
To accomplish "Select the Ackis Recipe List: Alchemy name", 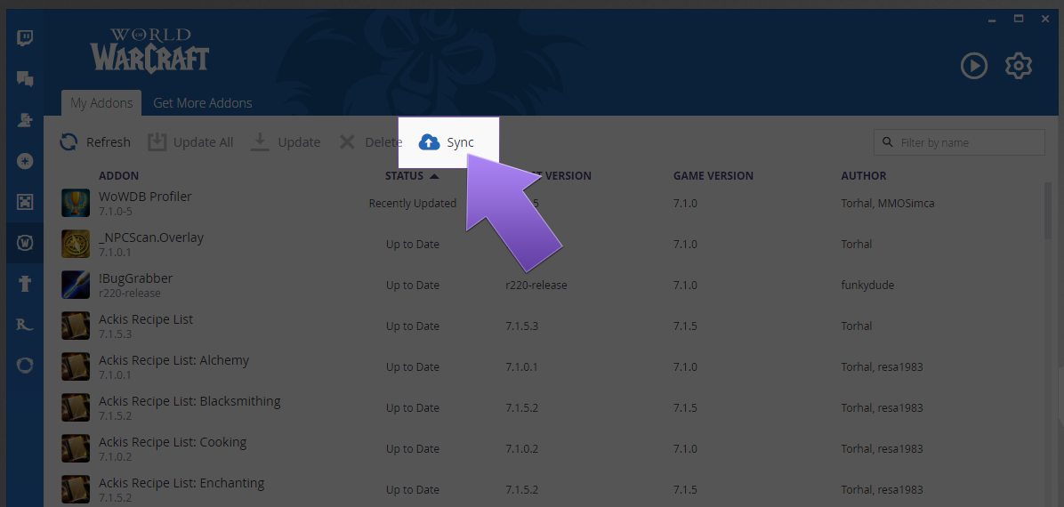I will (x=173, y=360).
